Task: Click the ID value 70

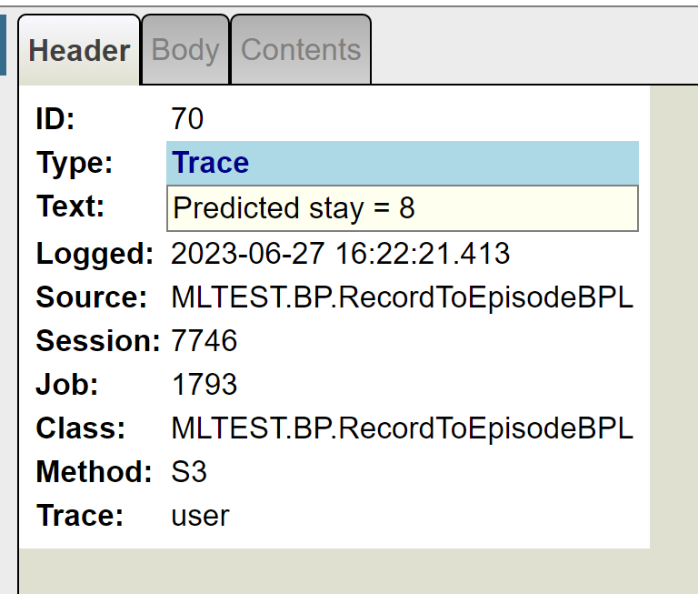Action: coord(187,119)
